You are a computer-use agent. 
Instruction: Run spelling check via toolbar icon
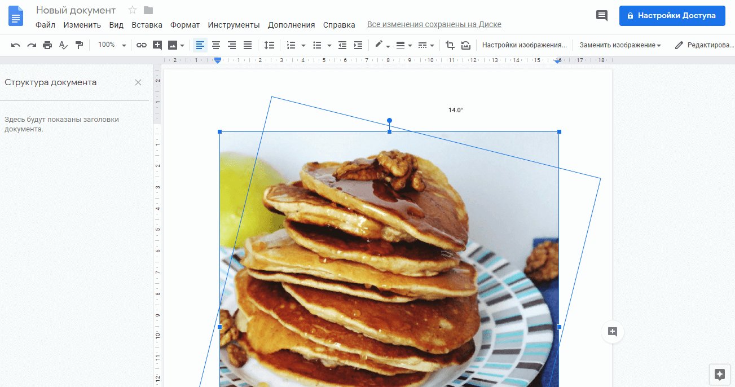tap(63, 45)
